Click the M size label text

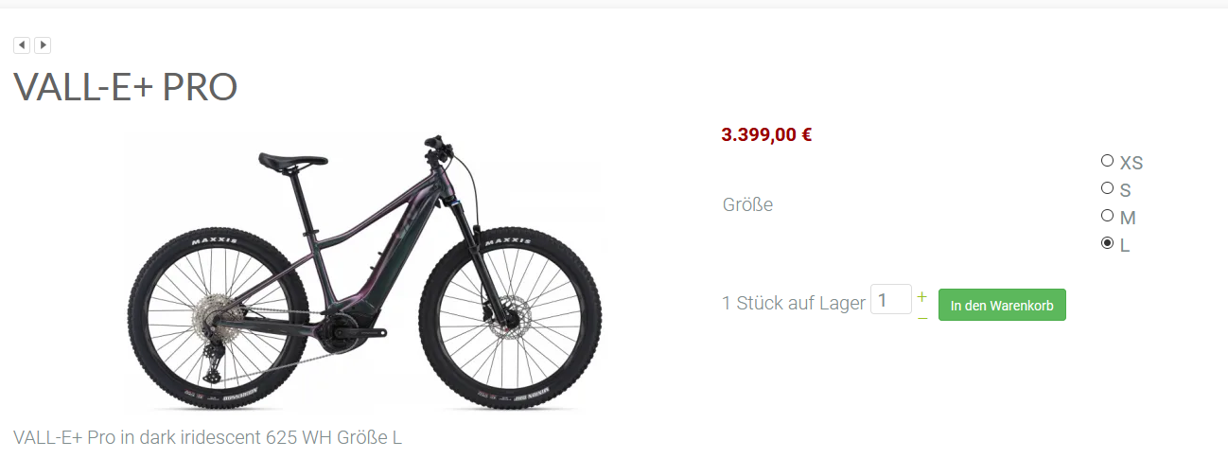point(1128,218)
